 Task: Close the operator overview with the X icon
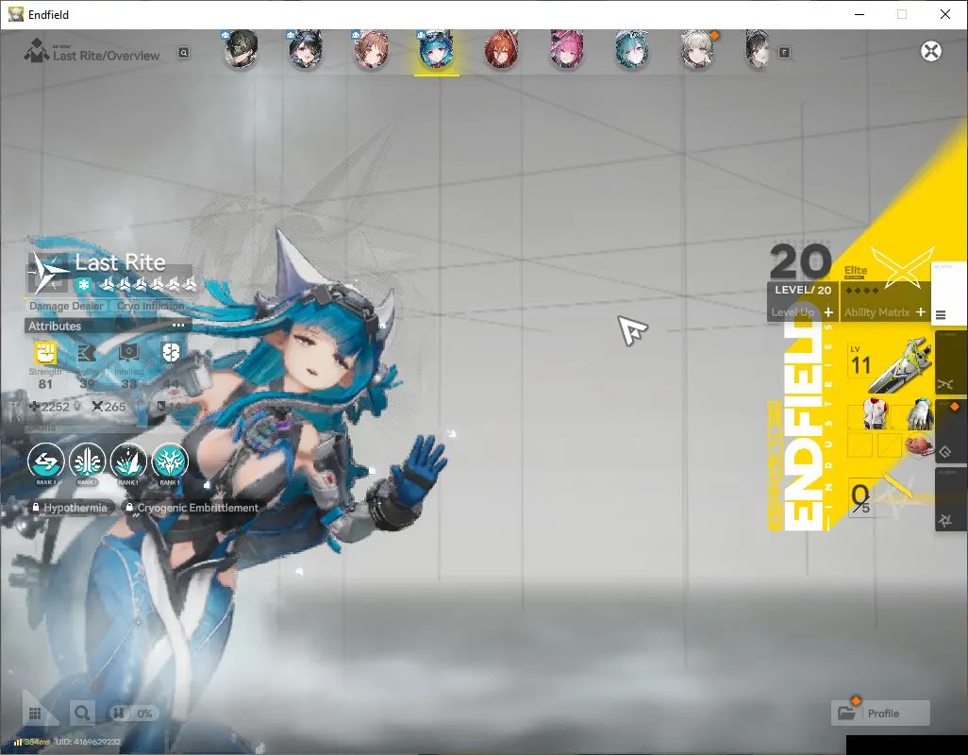coord(931,51)
